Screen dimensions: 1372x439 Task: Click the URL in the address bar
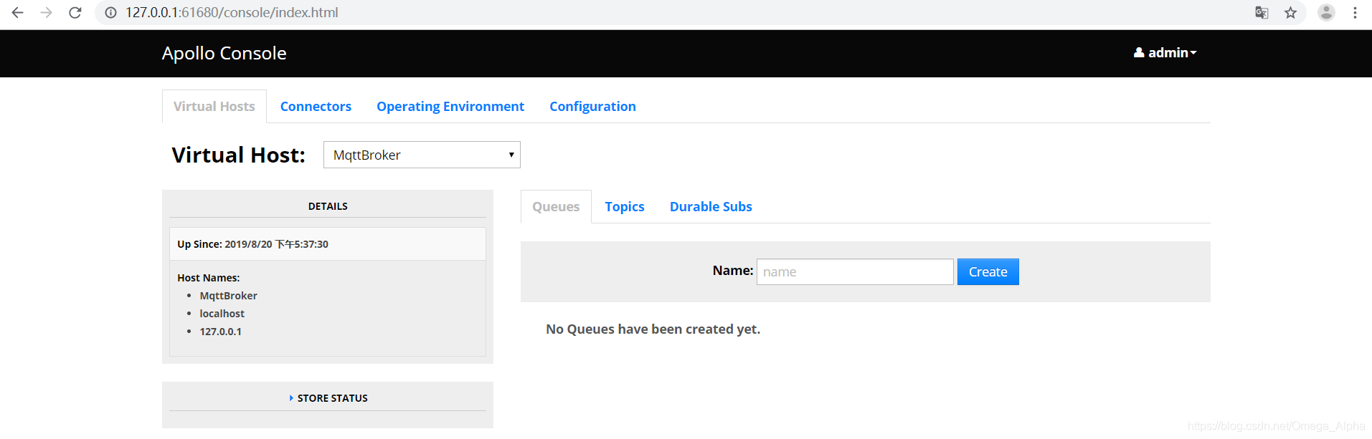(232, 13)
